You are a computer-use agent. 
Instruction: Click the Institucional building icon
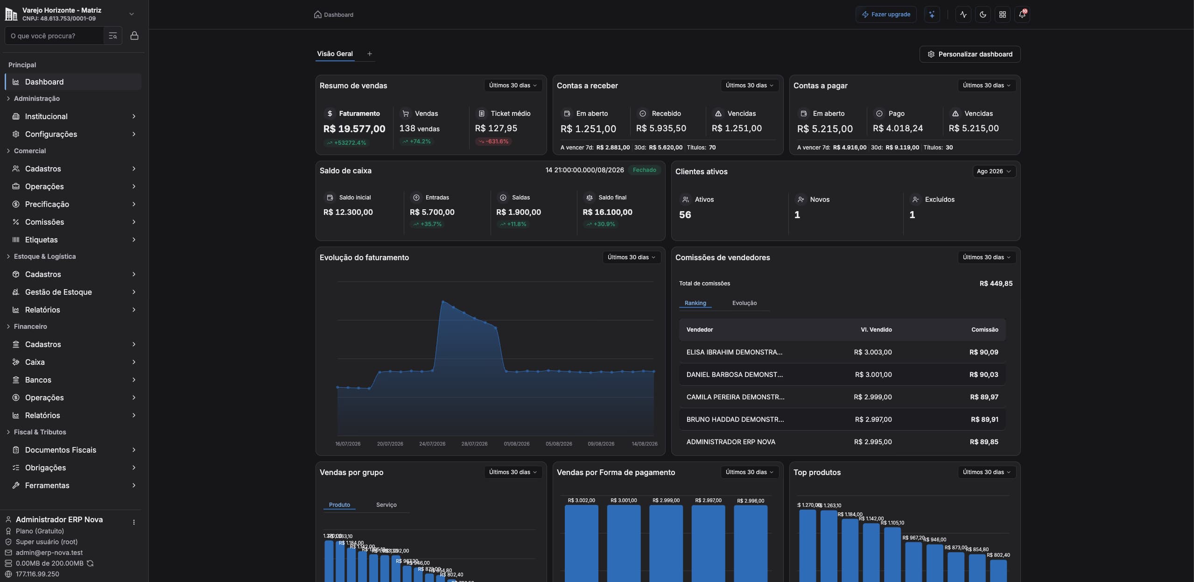(16, 116)
